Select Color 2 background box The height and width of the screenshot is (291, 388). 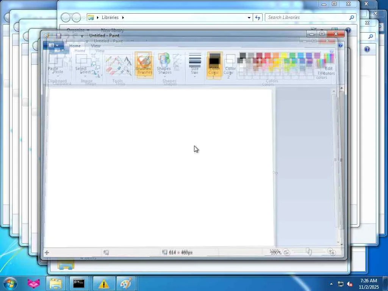coord(230,64)
